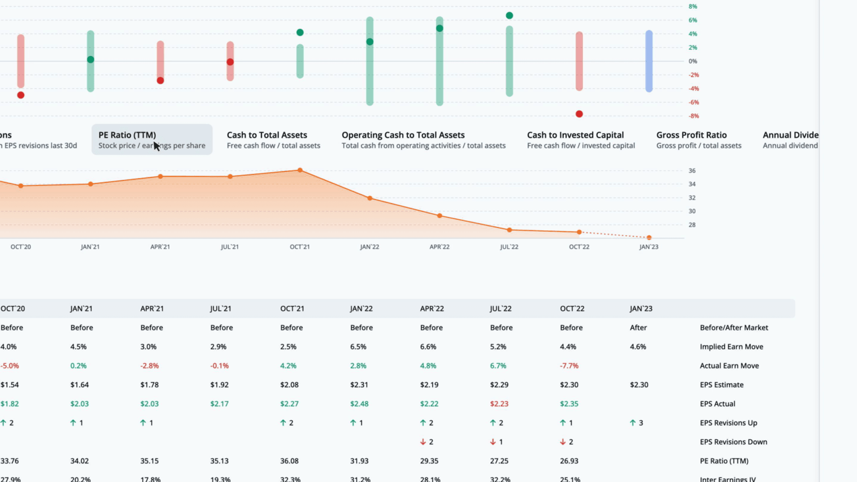Click green up arrow in JAN'23 revisions
The image size is (857, 482).
point(632,423)
